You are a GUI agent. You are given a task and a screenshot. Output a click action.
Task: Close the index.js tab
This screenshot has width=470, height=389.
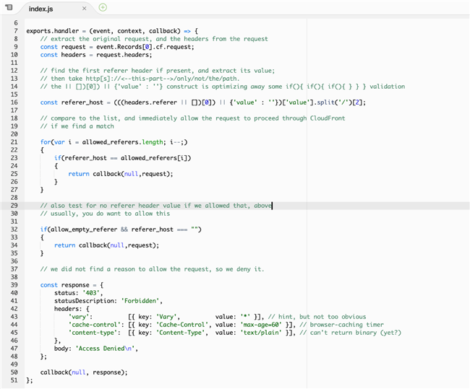pyautogui.click(x=84, y=9)
